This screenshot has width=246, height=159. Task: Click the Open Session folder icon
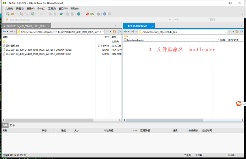13,14
